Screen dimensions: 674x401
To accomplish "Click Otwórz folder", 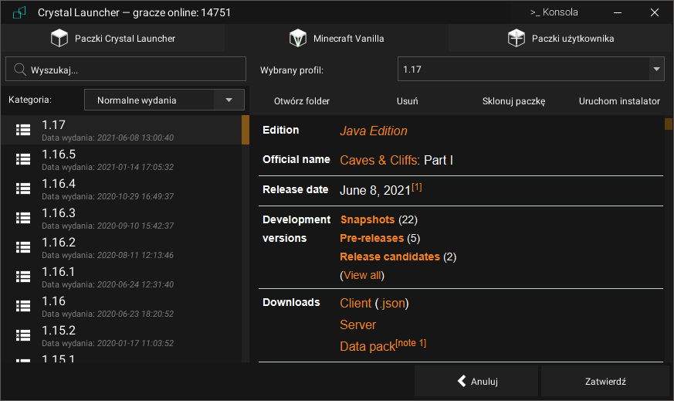I will coord(302,101).
